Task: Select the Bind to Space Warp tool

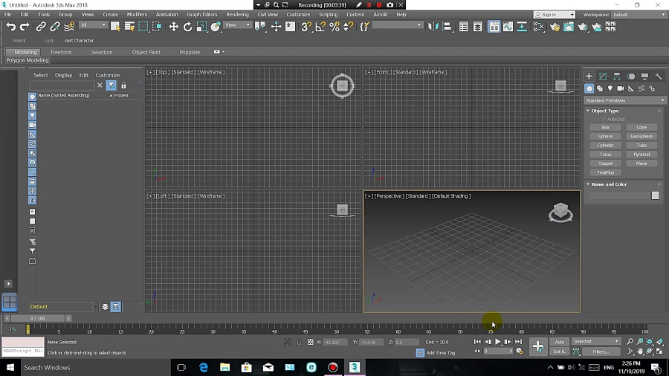Action: (68, 27)
